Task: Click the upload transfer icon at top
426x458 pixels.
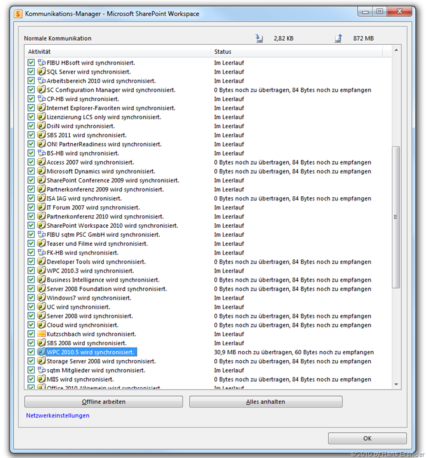Action: pyautogui.click(x=338, y=39)
